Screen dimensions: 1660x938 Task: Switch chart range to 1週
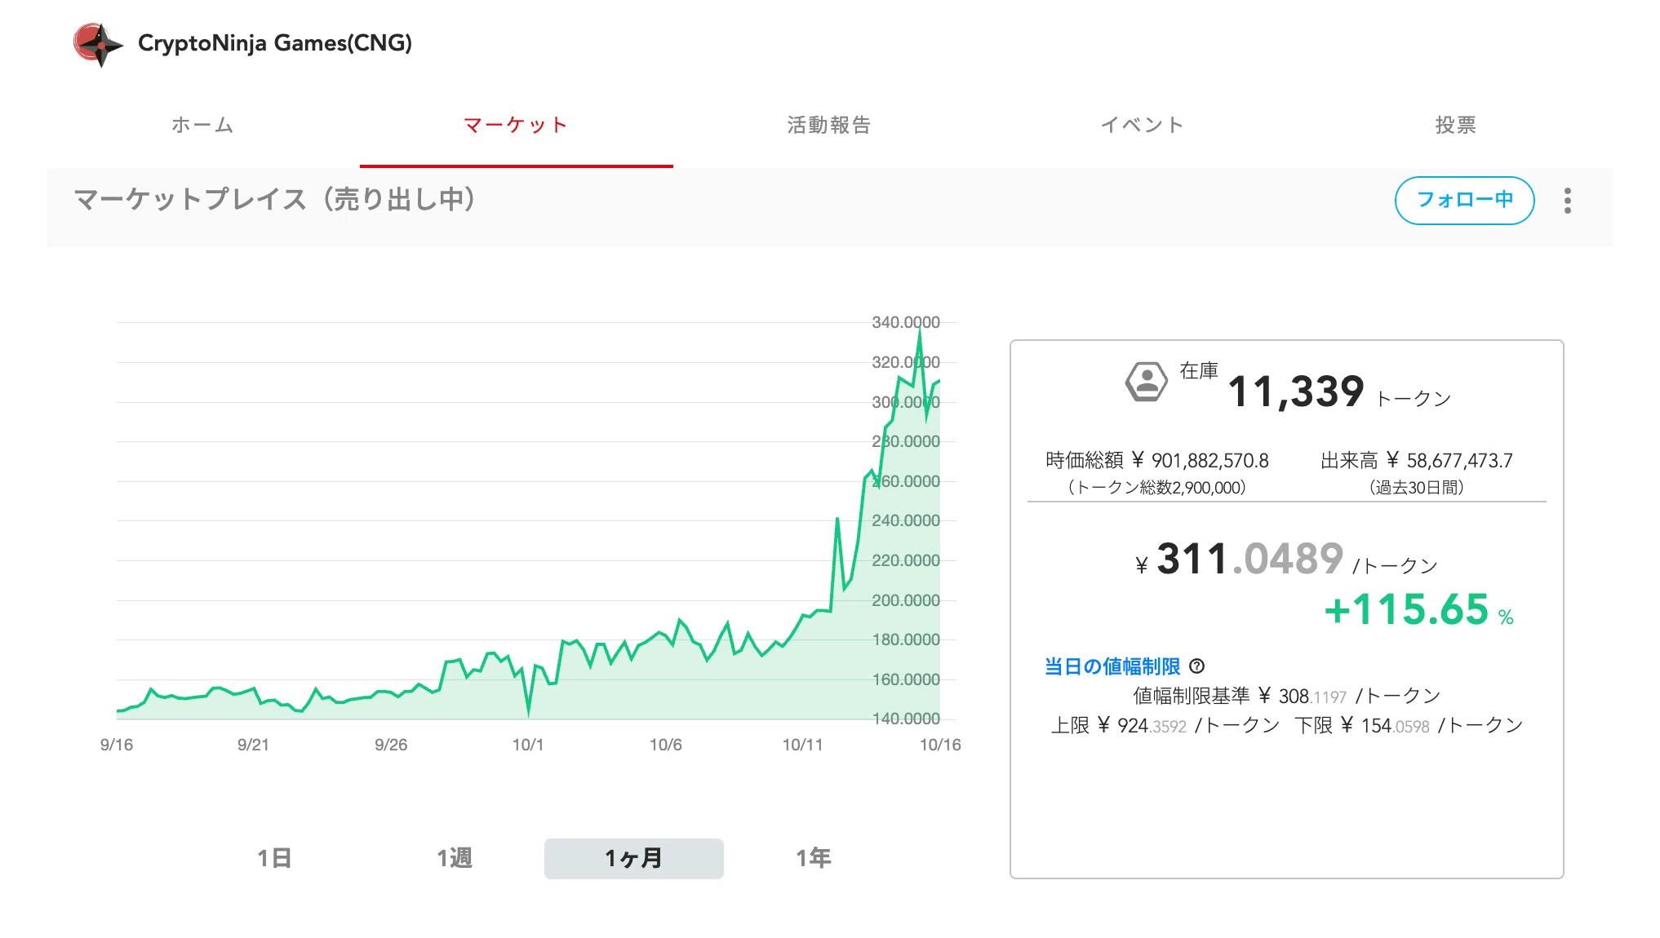click(x=455, y=858)
